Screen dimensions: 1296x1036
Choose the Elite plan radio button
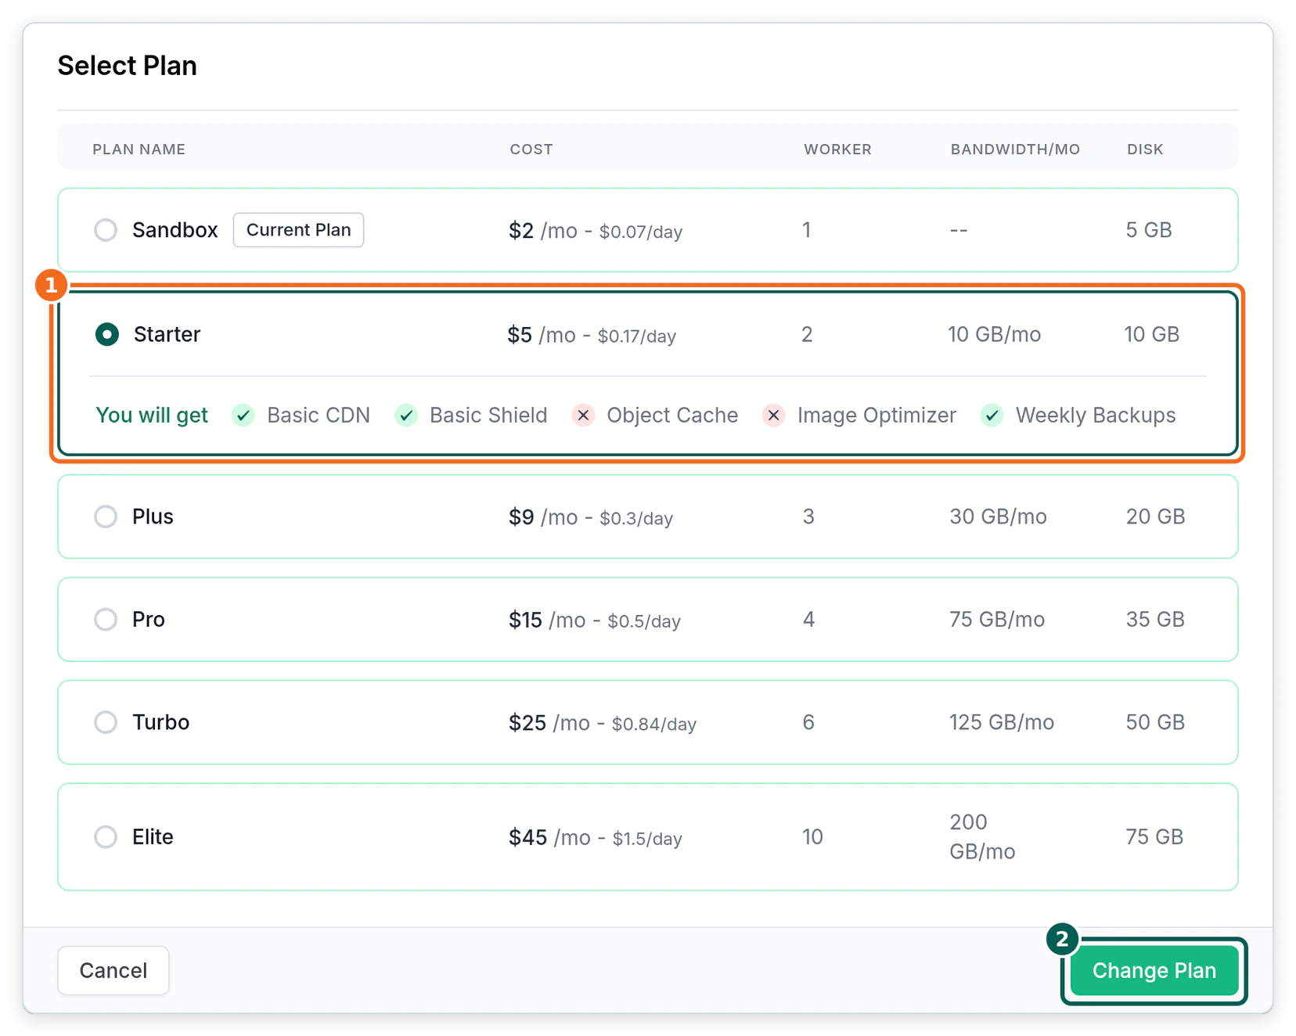click(106, 836)
